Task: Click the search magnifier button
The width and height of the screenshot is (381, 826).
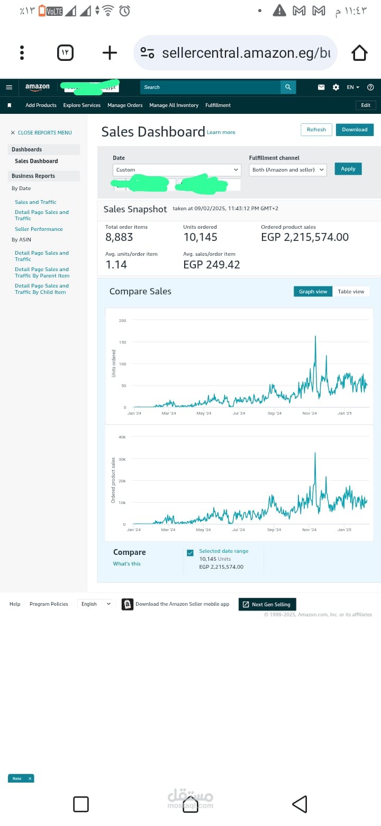Action: point(288,87)
